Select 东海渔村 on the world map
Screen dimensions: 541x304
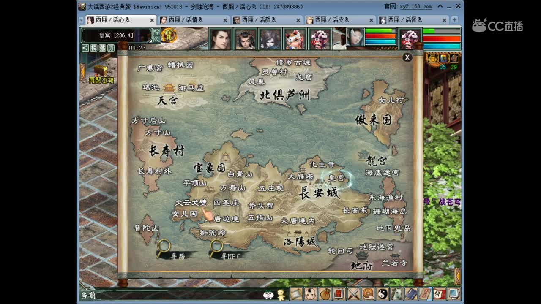386,197
